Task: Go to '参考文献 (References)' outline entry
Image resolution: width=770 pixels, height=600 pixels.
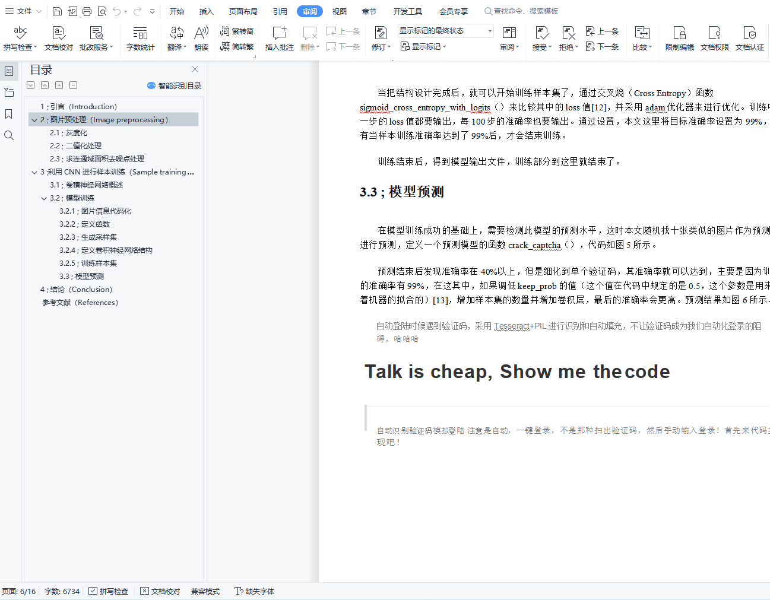Action: (80, 303)
